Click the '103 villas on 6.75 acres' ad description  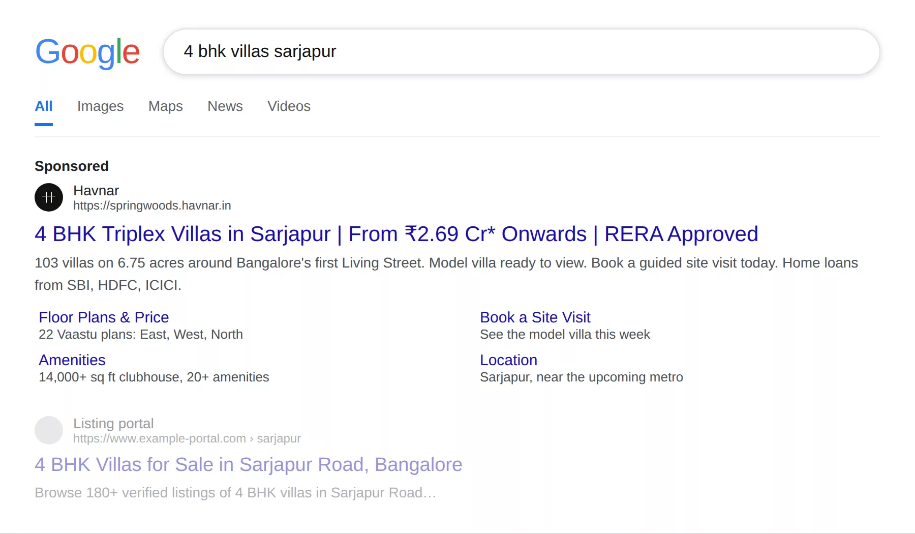coord(446,274)
